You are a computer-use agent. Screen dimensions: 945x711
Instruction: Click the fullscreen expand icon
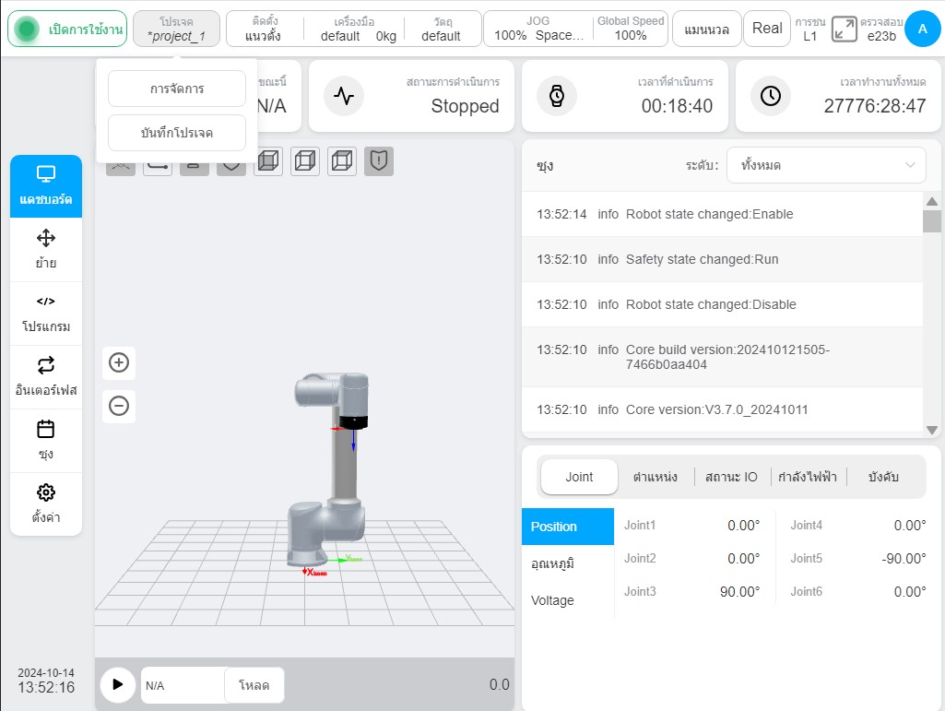844,29
